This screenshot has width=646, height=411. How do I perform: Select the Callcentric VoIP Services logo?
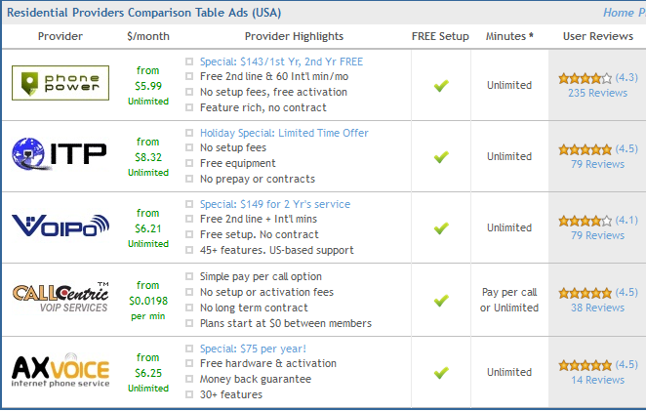pyautogui.click(x=60, y=299)
